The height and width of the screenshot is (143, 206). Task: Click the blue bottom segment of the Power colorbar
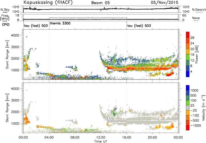[x=188, y=74]
